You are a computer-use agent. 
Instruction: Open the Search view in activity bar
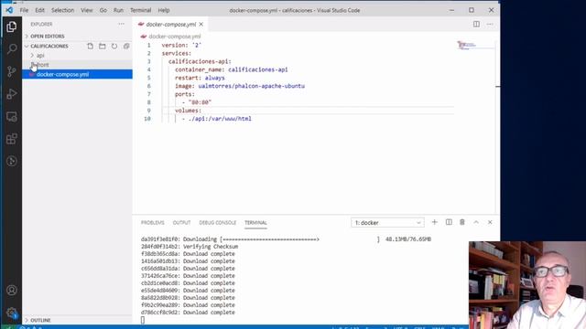tap(12, 48)
